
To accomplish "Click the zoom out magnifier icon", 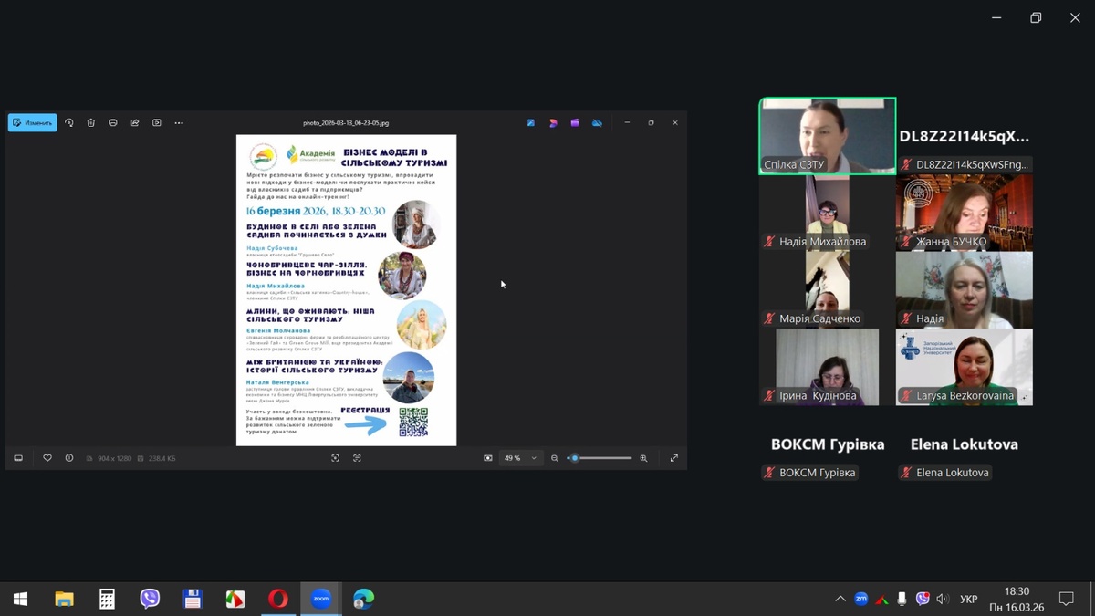I will pos(555,458).
